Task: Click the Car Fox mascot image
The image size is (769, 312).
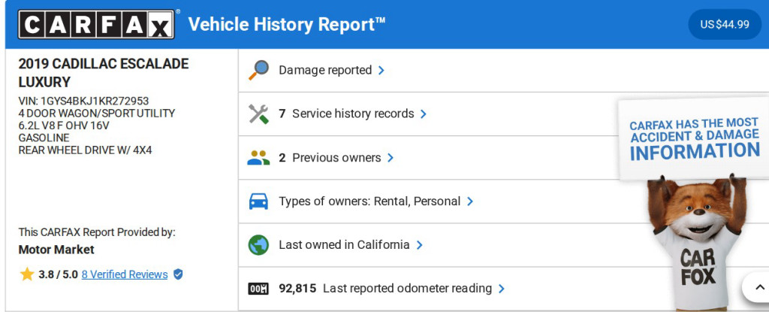Action: tap(695, 241)
